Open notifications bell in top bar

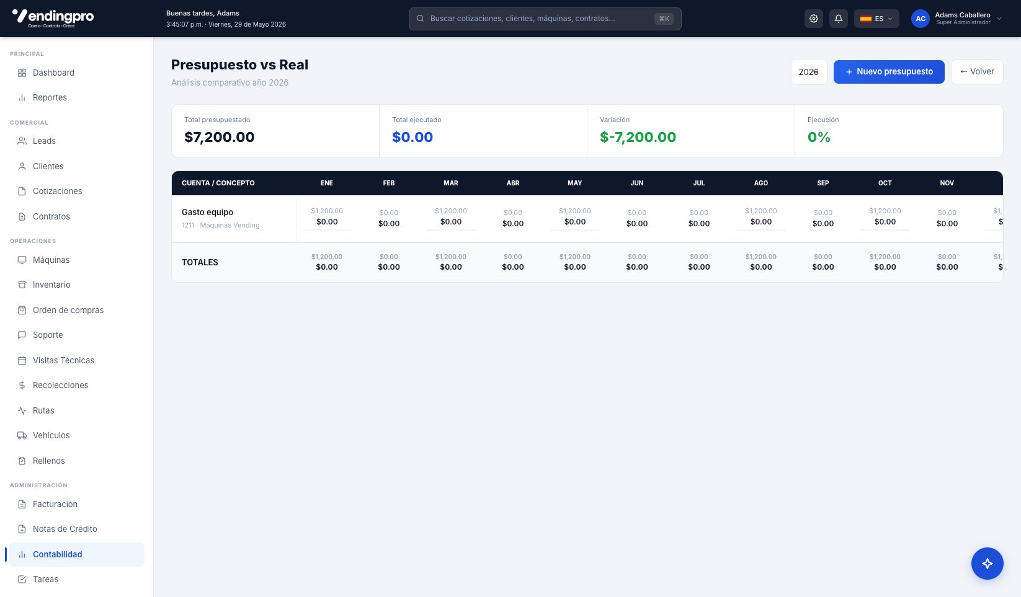point(839,19)
